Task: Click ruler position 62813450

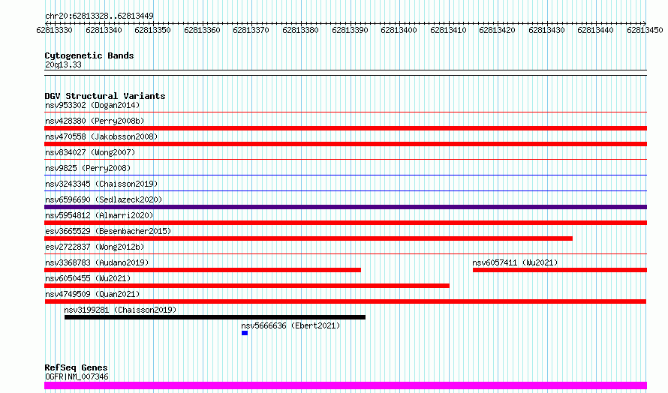Action: click(645, 30)
